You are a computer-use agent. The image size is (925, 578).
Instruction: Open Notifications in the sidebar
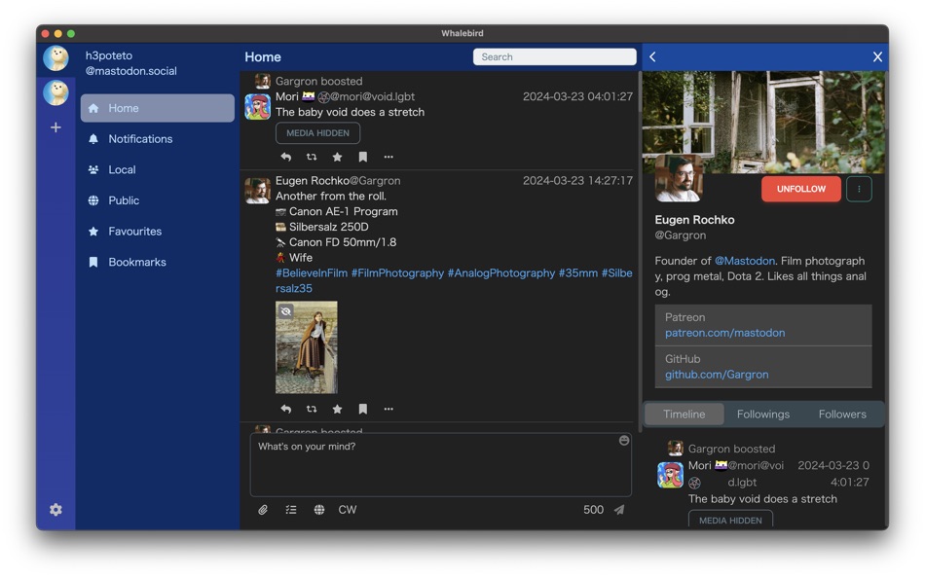[x=158, y=139]
